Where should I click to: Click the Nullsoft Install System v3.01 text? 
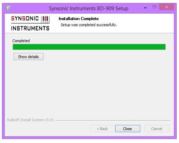(30, 120)
